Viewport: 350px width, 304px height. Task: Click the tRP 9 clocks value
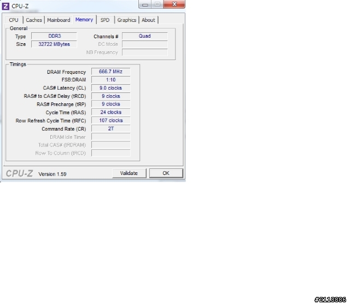(110, 104)
